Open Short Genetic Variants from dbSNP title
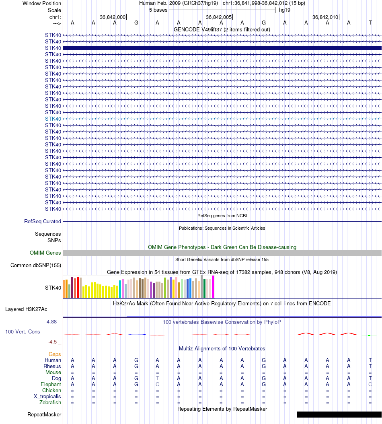This screenshot has width=382, height=424. (222, 259)
